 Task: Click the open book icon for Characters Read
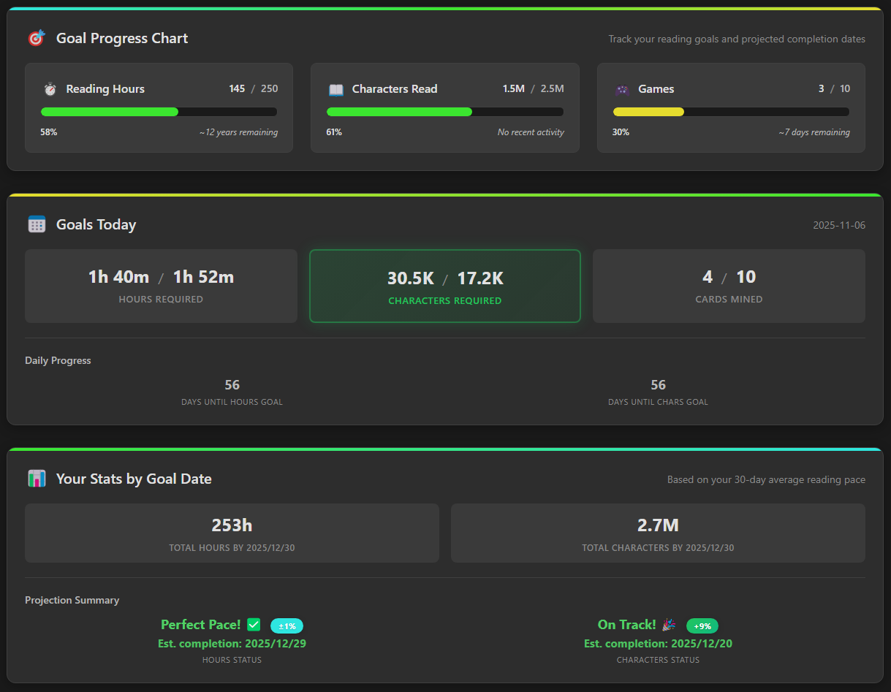click(x=335, y=89)
